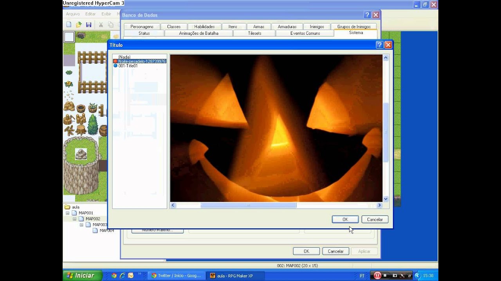
Task: Open the Arquivo menu
Action: pyautogui.click(x=73, y=14)
